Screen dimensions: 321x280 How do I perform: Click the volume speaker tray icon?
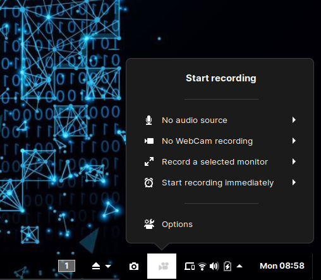(x=214, y=266)
